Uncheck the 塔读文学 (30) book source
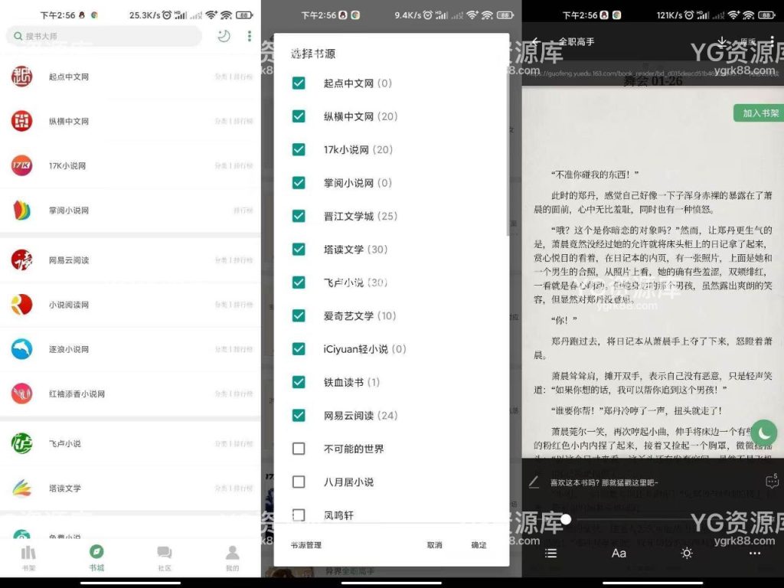 point(299,249)
